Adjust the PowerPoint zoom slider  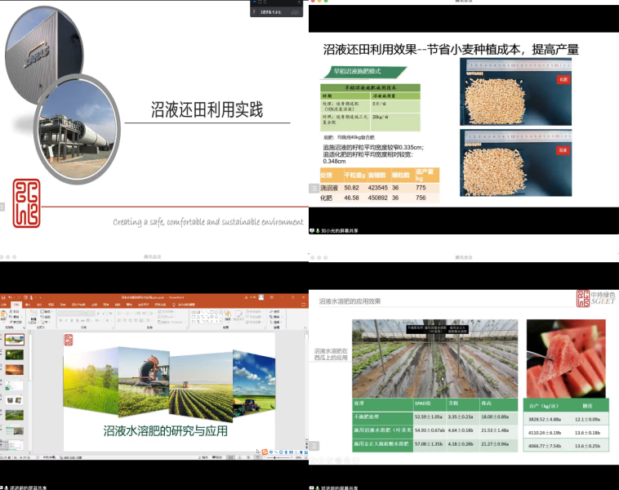coord(274,457)
